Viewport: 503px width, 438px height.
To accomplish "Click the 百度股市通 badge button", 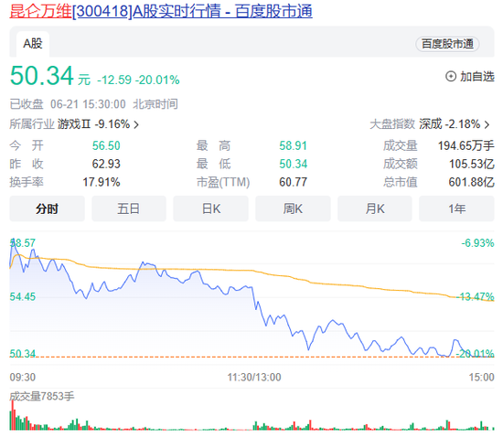I will coord(447,44).
